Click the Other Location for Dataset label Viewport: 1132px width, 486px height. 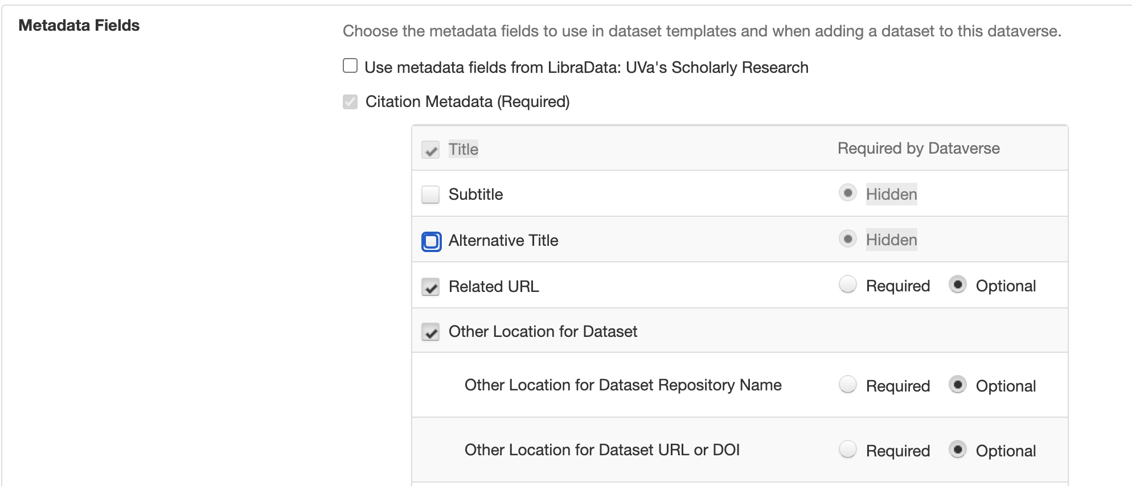pyautogui.click(x=543, y=332)
